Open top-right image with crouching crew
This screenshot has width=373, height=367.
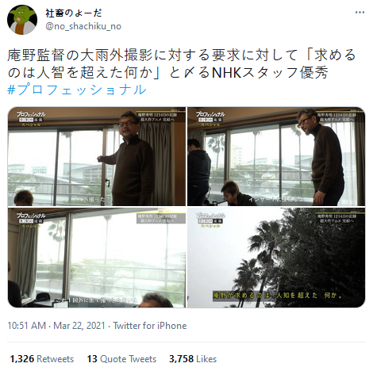point(276,156)
